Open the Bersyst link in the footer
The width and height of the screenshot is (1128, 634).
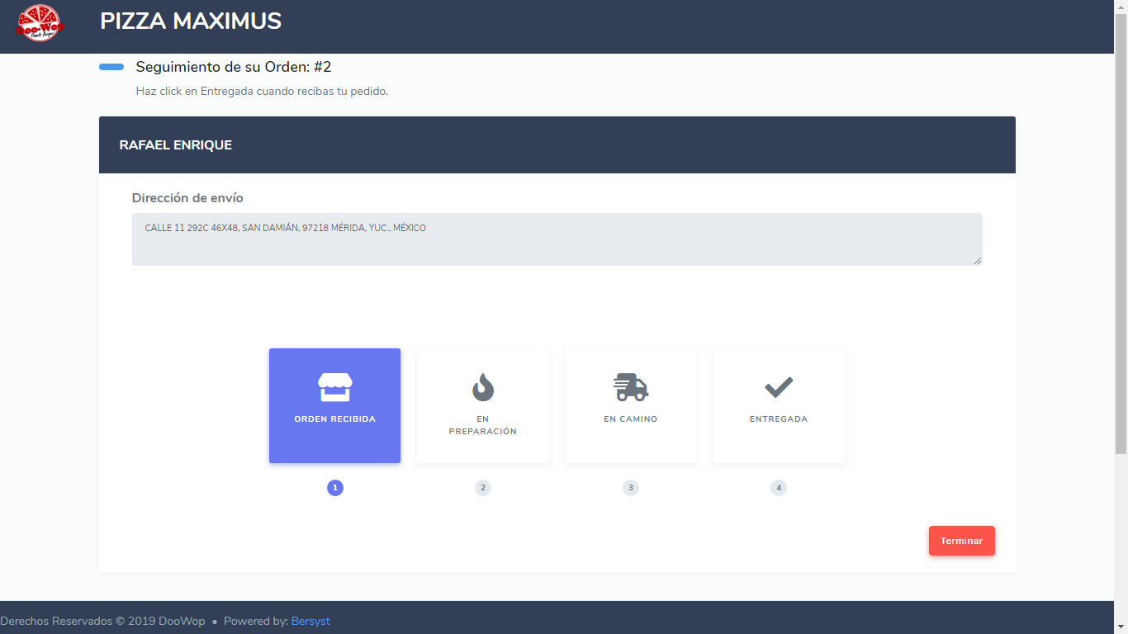click(x=310, y=621)
